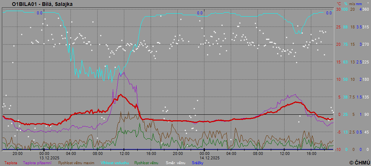Click the chart title O1BILA01 - Bílá, Salajka
This screenshot has width=371, height=166.
click(x=42, y=4)
